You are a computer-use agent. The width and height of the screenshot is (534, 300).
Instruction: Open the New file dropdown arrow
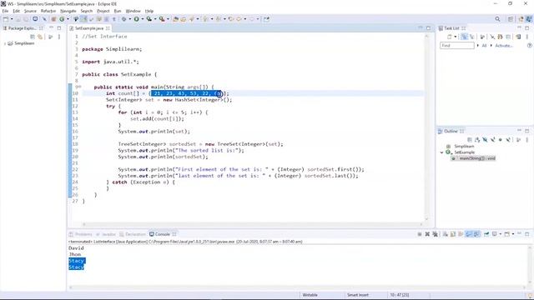(x=12, y=19)
